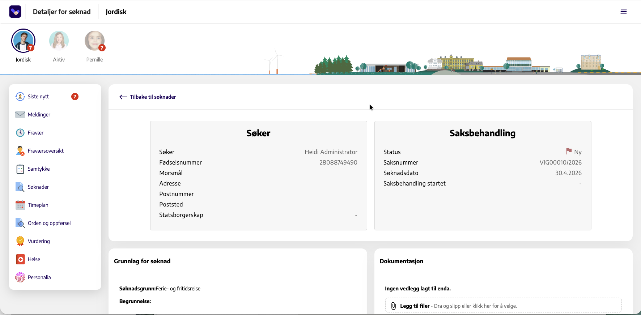
Task: Click Tilbake til søknader link
Action: (x=148, y=97)
